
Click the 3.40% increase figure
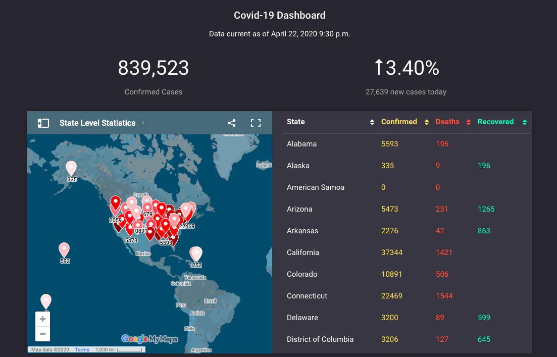pyautogui.click(x=407, y=68)
